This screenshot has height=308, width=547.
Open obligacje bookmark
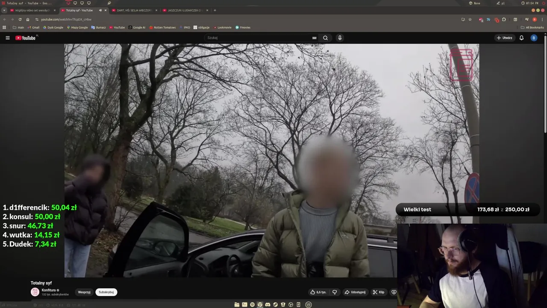click(x=202, y=27)
